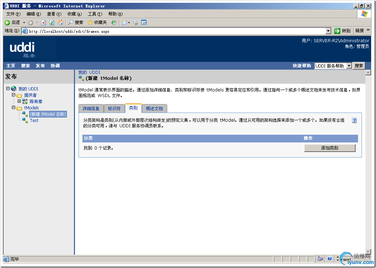Open 协调 in the navigation bar
The image size is (376, 268).
[55, 66]
